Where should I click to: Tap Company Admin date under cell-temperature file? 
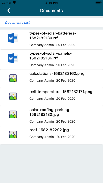pyautogui.click(x=52, y=99)
